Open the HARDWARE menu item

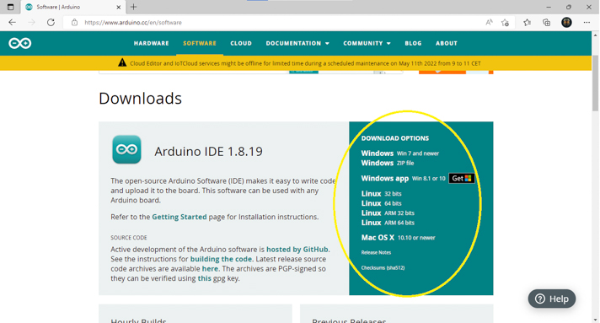pos(151,43)
